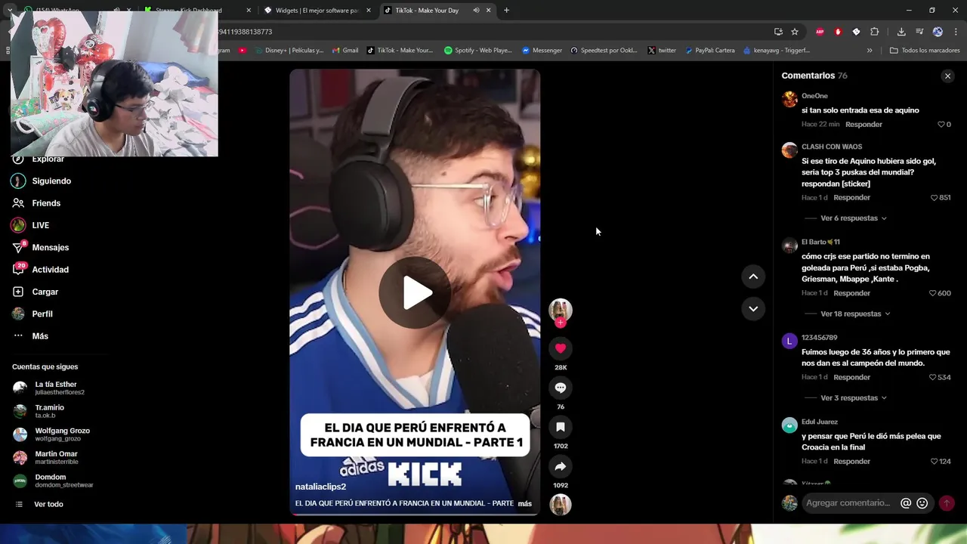Like the video with the heart icon
This screenshot has height=544, width=967.
click(x=561, y=348)
